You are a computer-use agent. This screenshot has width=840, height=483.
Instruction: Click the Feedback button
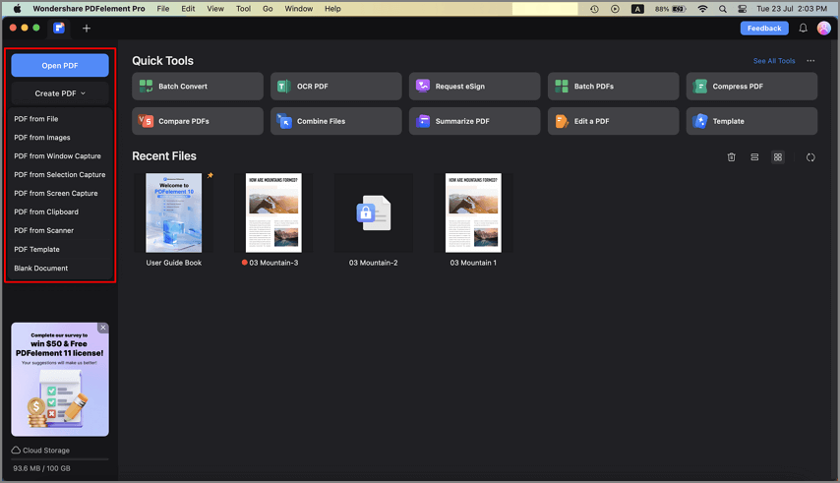coord(764,29)
